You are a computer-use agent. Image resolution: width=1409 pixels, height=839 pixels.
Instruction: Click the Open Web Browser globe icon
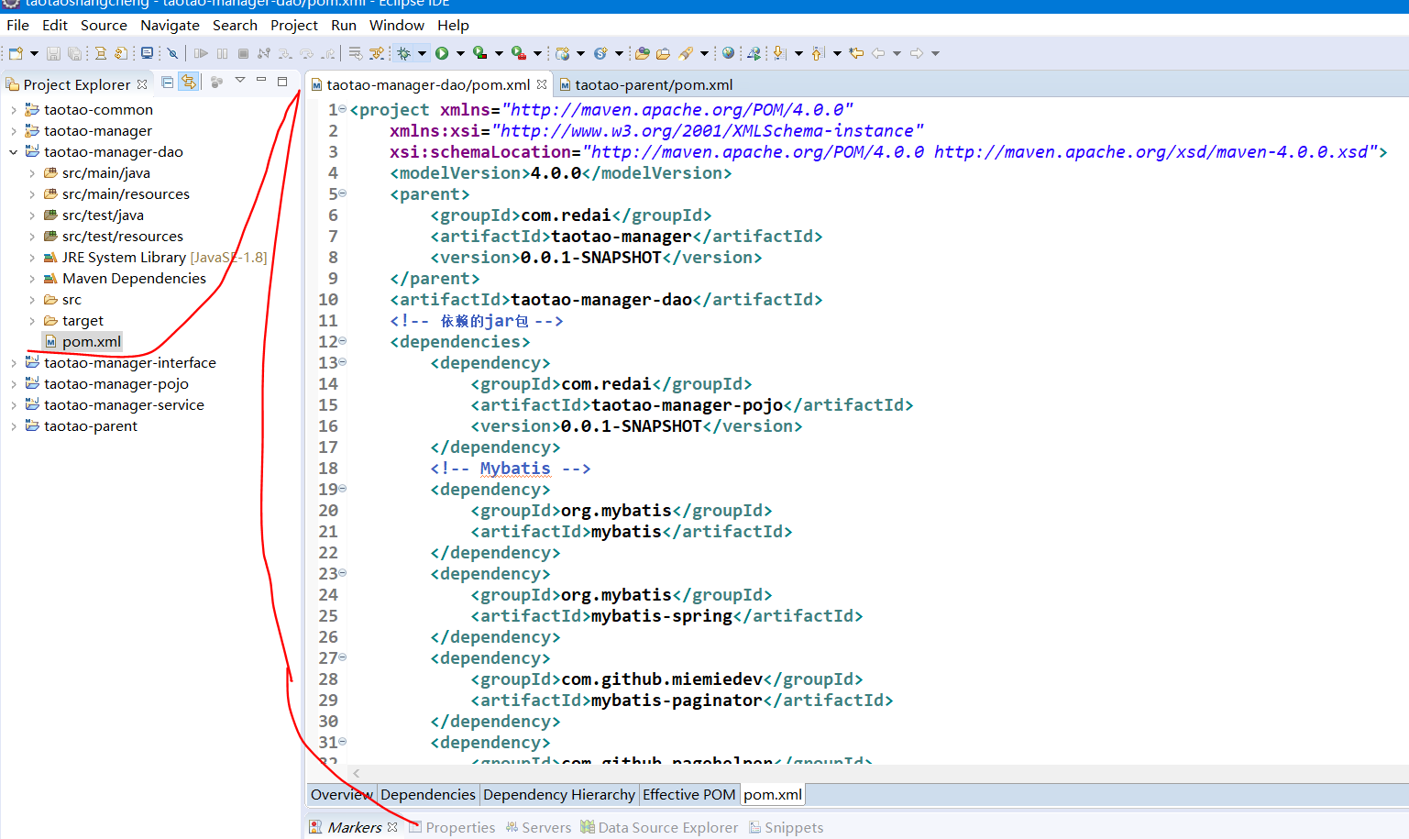[728, 53]
